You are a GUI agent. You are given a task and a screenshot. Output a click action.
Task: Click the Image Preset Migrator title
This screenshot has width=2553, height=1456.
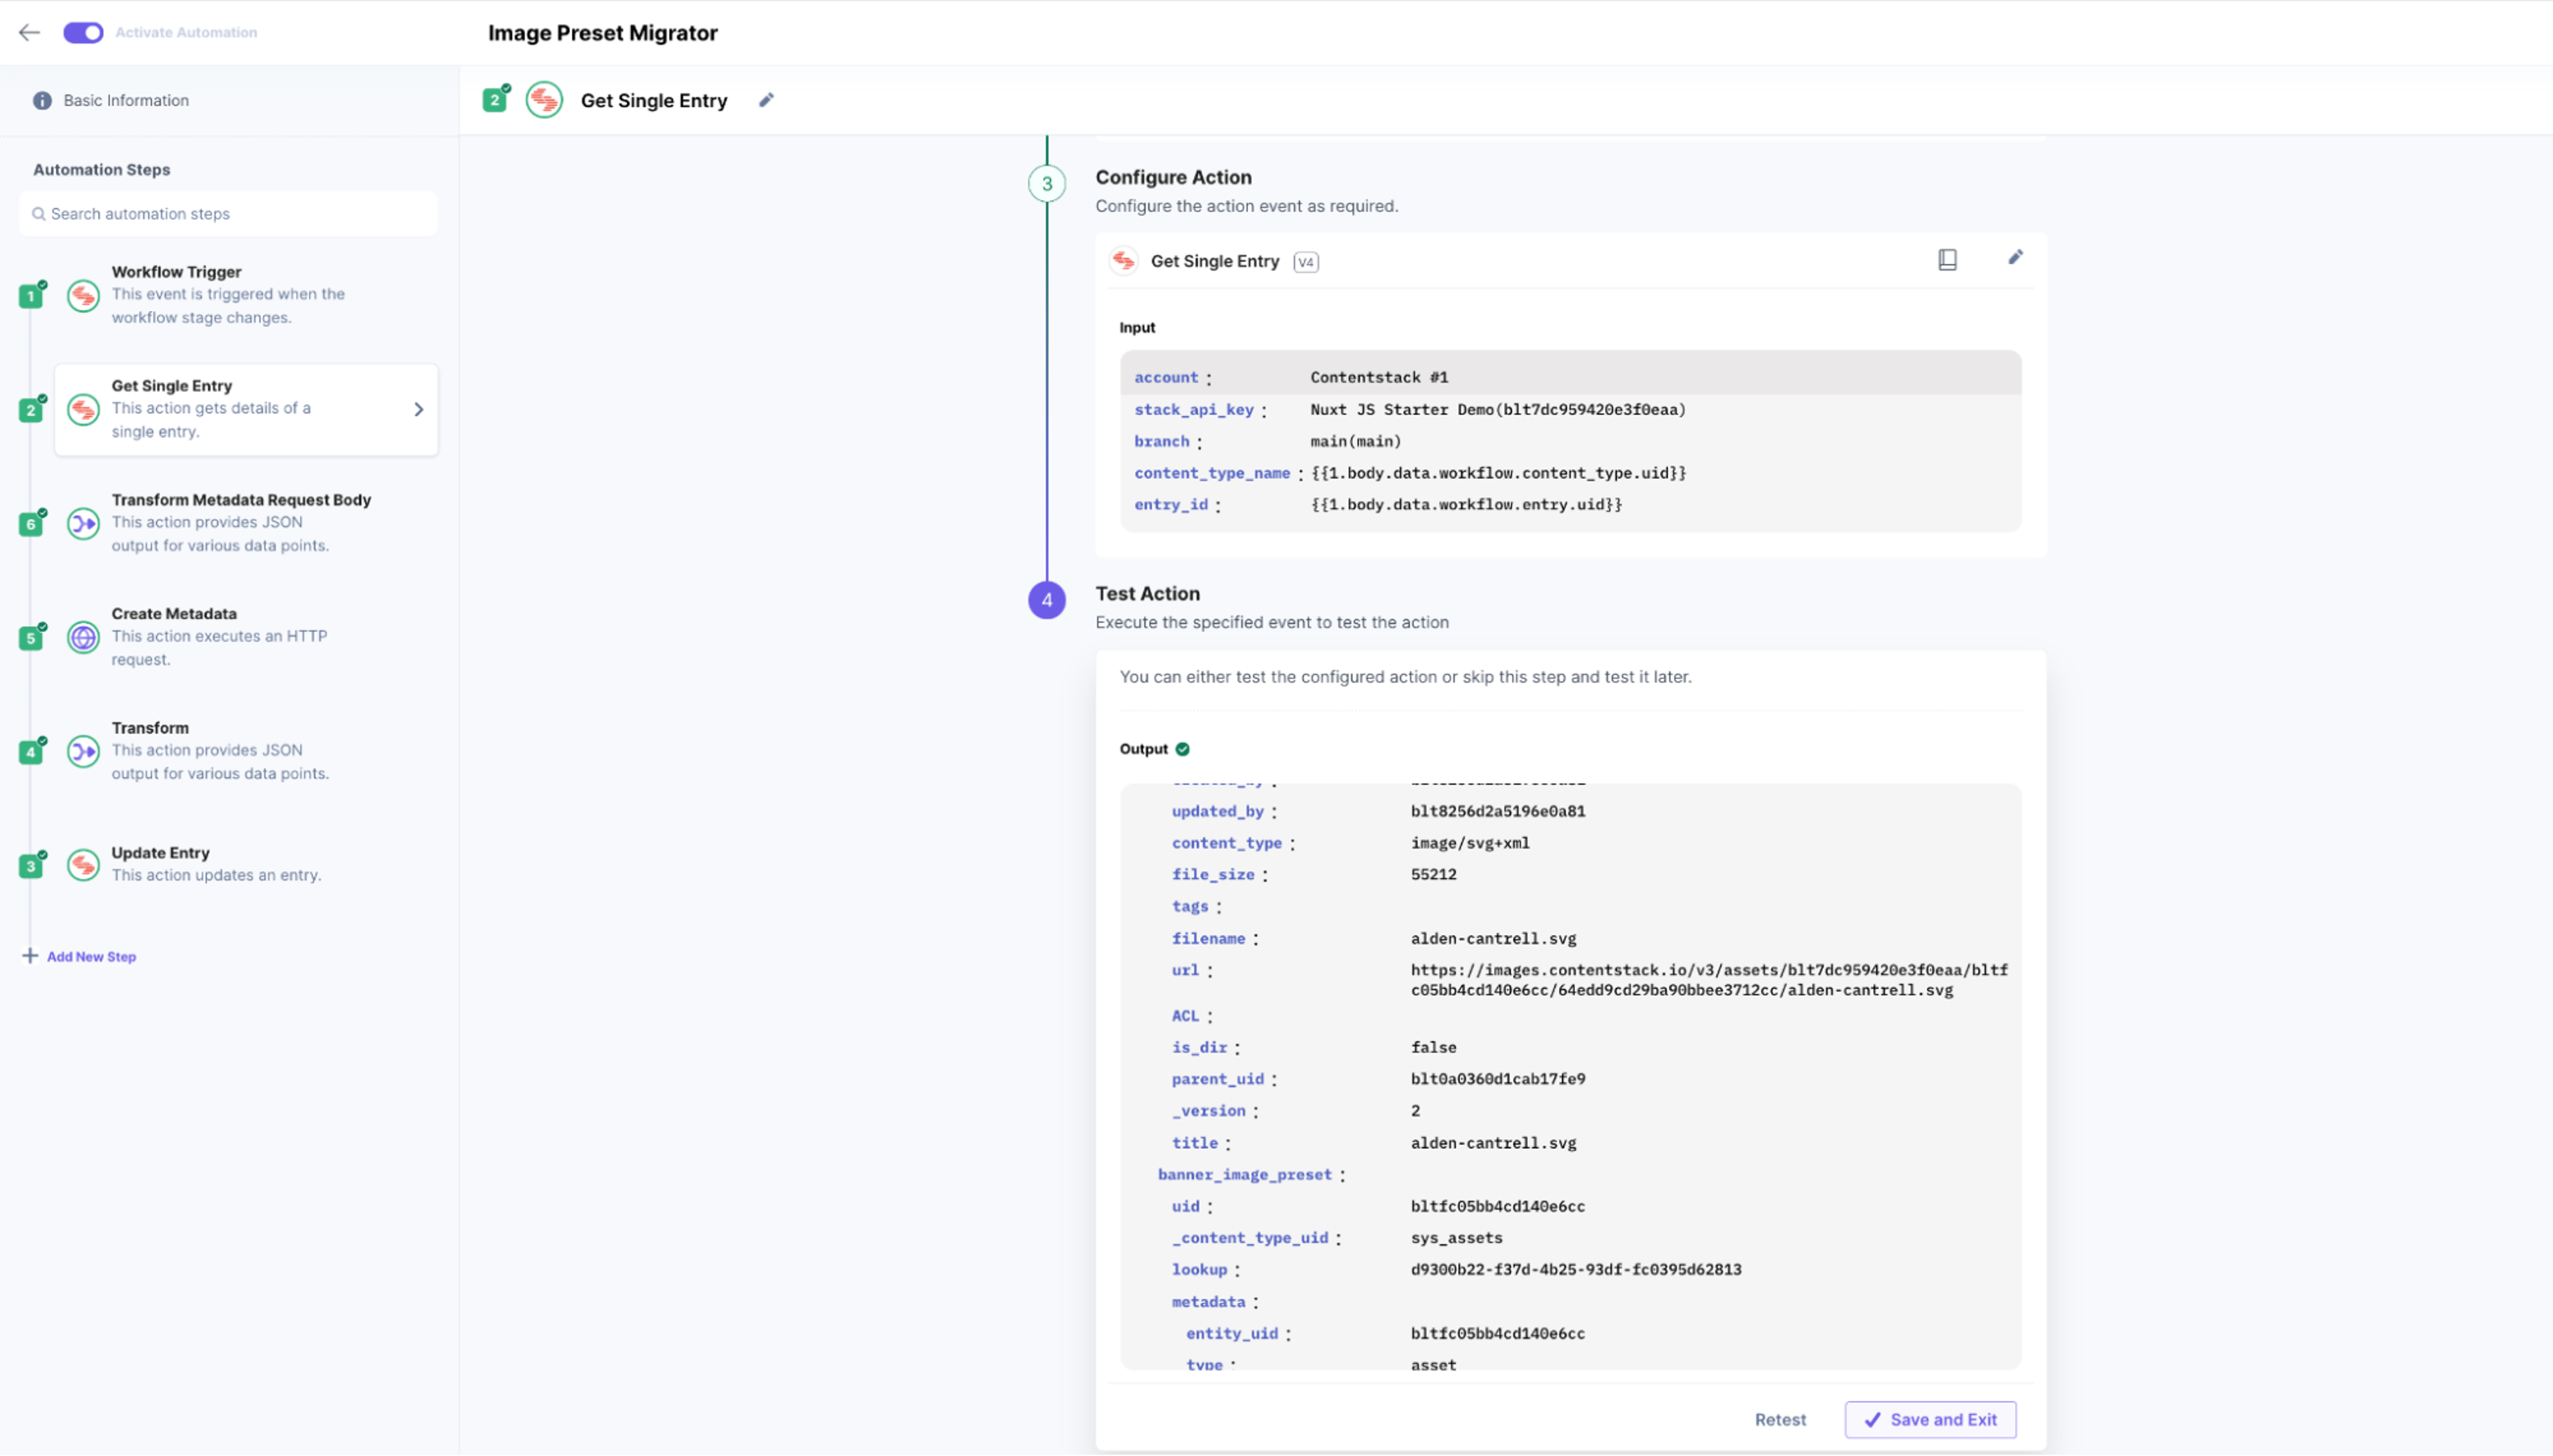(x=602, y=33)
